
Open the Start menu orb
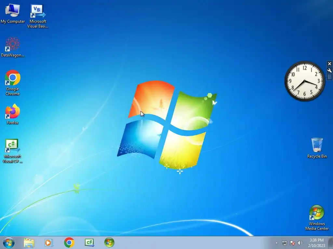[x=9, y=243]
